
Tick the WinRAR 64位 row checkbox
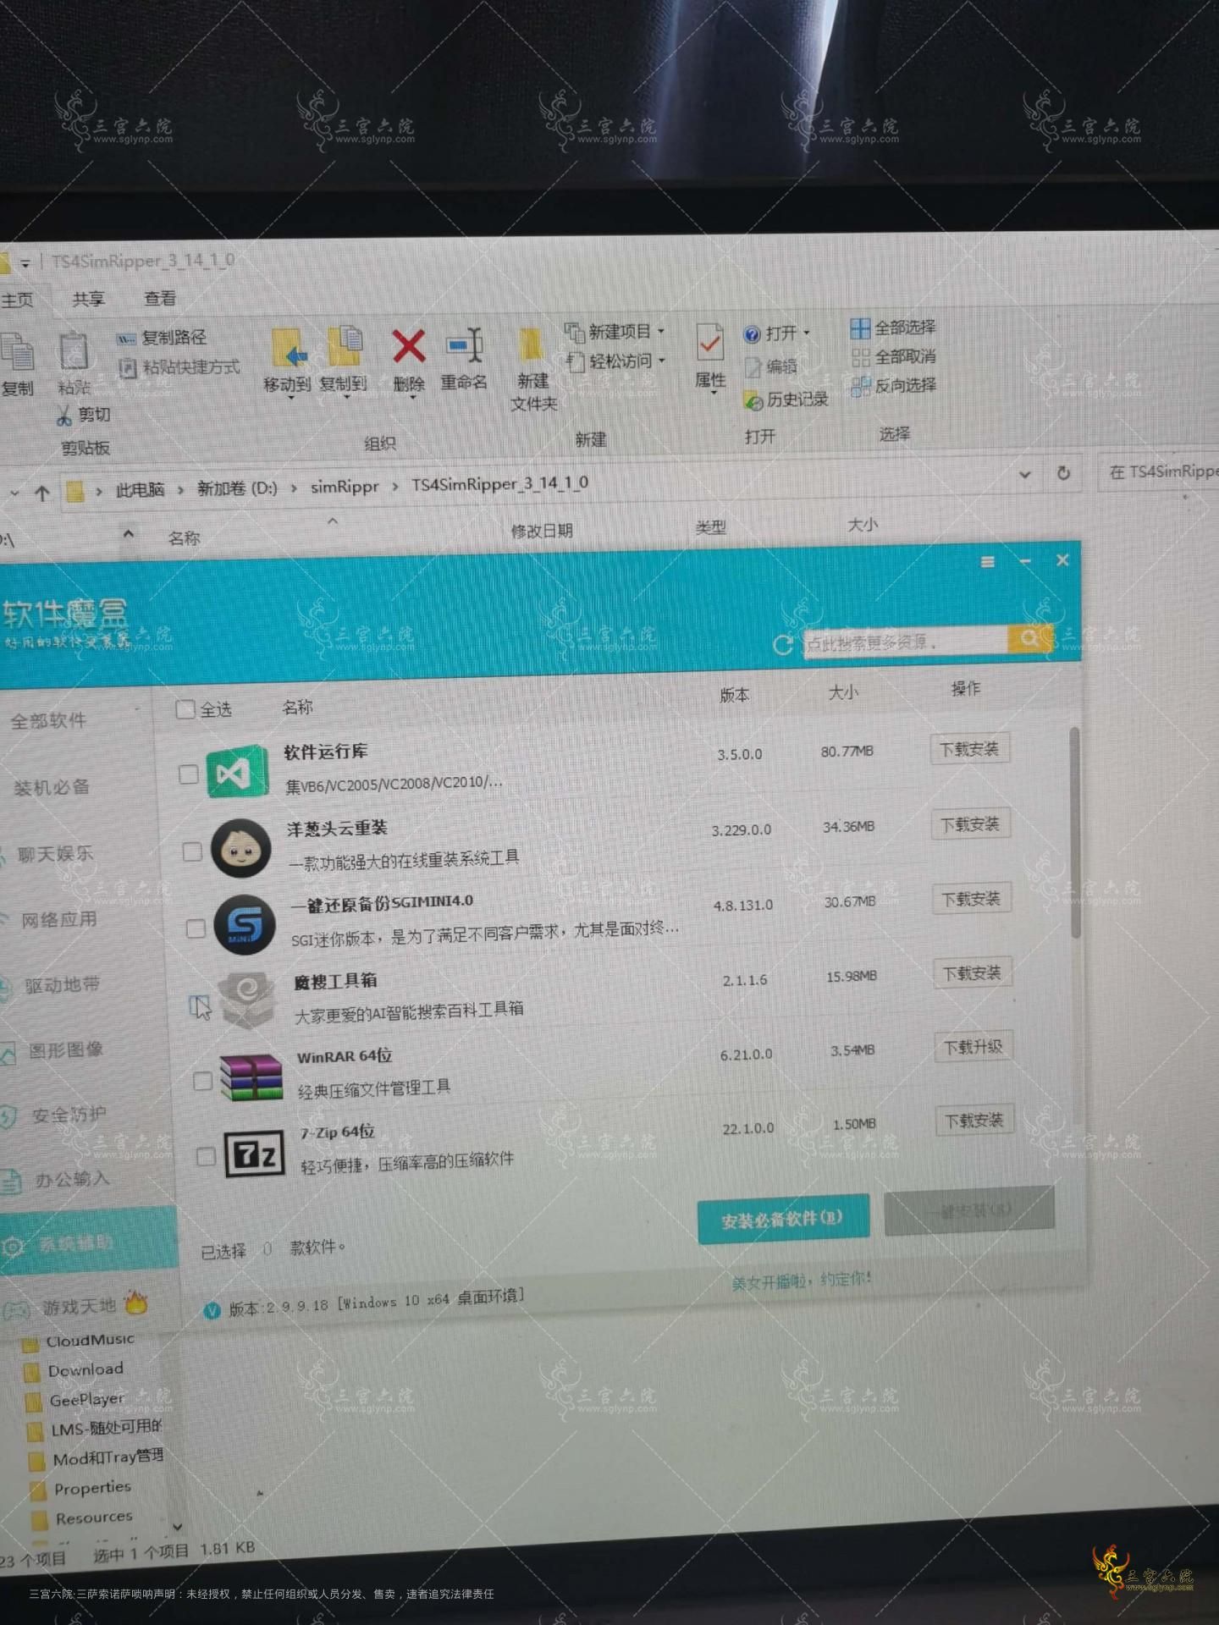[x=202, y=1081]
